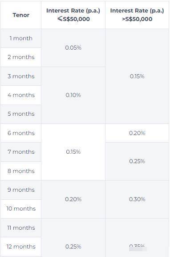Click the 10 months tenor cell
The height and width of the screenshot is (257, 170).
[x=21, y=209]
